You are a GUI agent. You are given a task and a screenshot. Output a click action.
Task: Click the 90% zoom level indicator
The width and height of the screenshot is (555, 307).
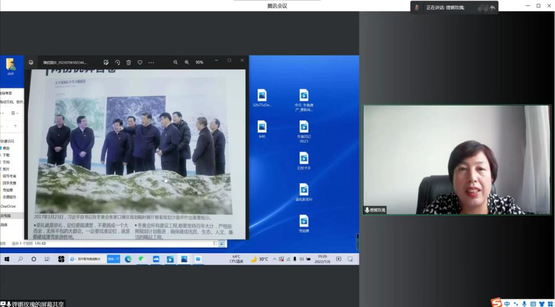(x=200, y=62)
